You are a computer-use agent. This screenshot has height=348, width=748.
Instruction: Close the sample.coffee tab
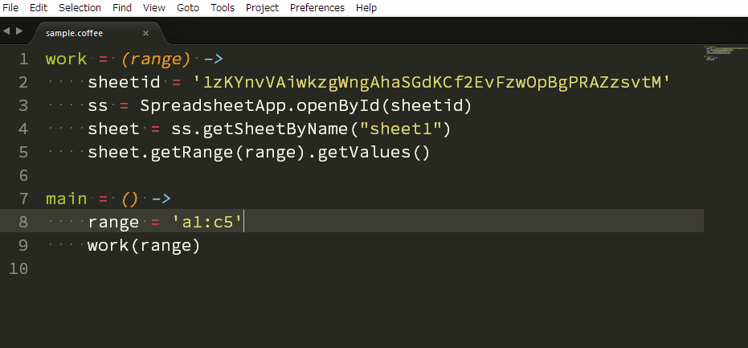pyautogui.click(x=146, y=33)
